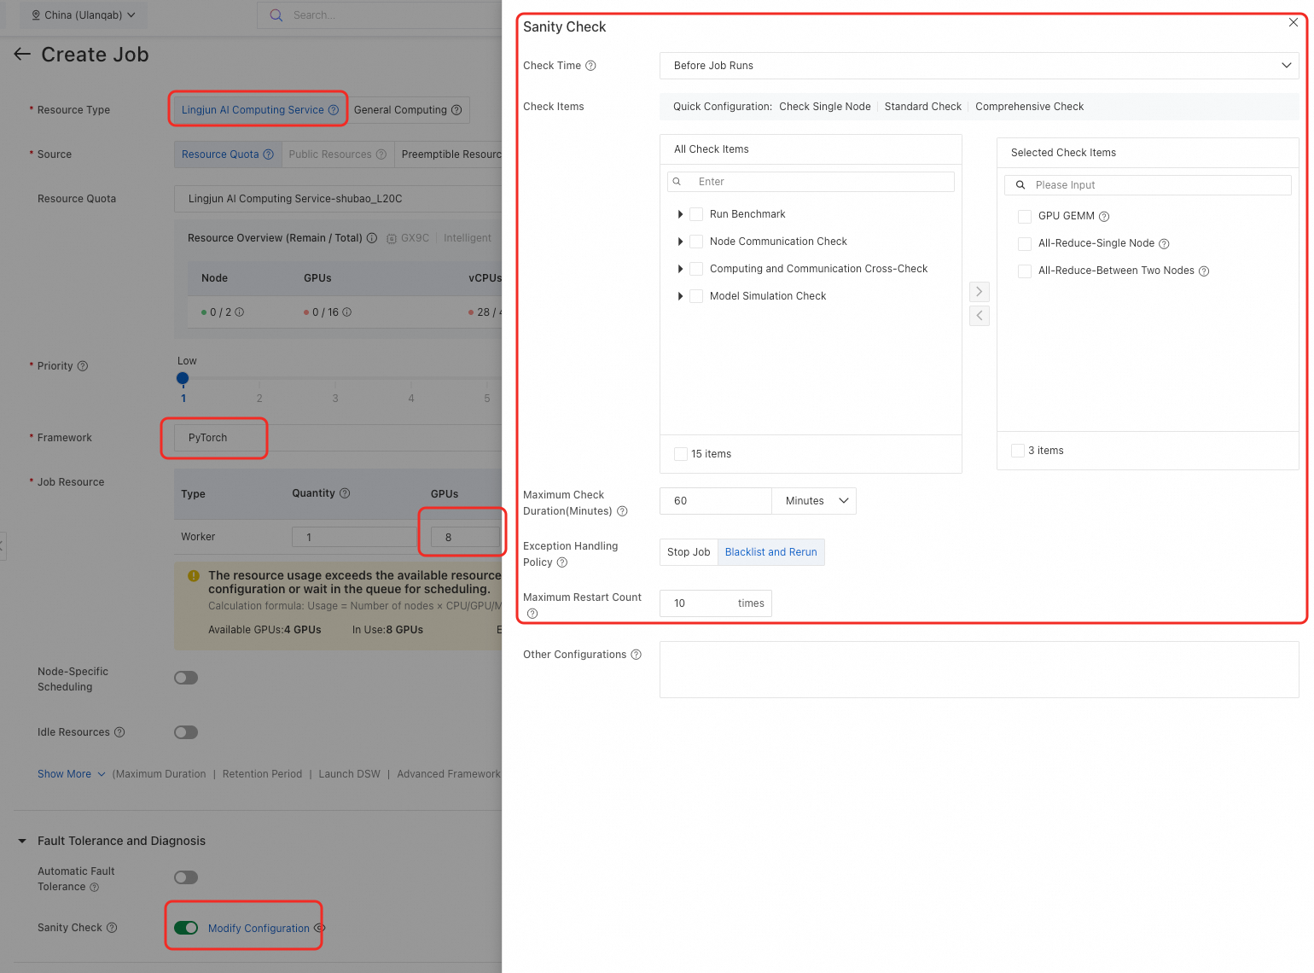1314x973 pixels.
Task: Select Resource Quota source tab
Action: (x=227, y=154)
